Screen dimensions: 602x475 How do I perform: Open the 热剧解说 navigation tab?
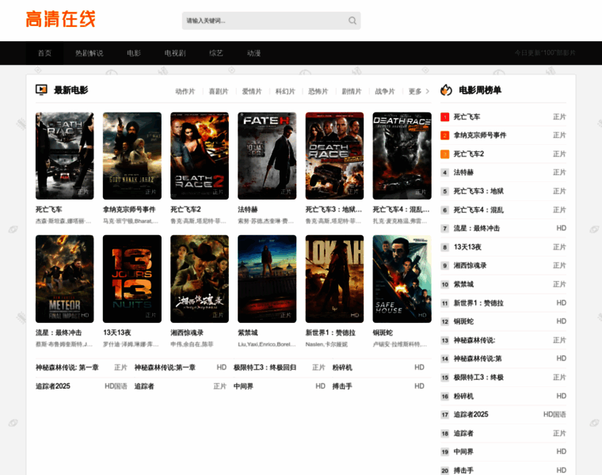(89, 53)
